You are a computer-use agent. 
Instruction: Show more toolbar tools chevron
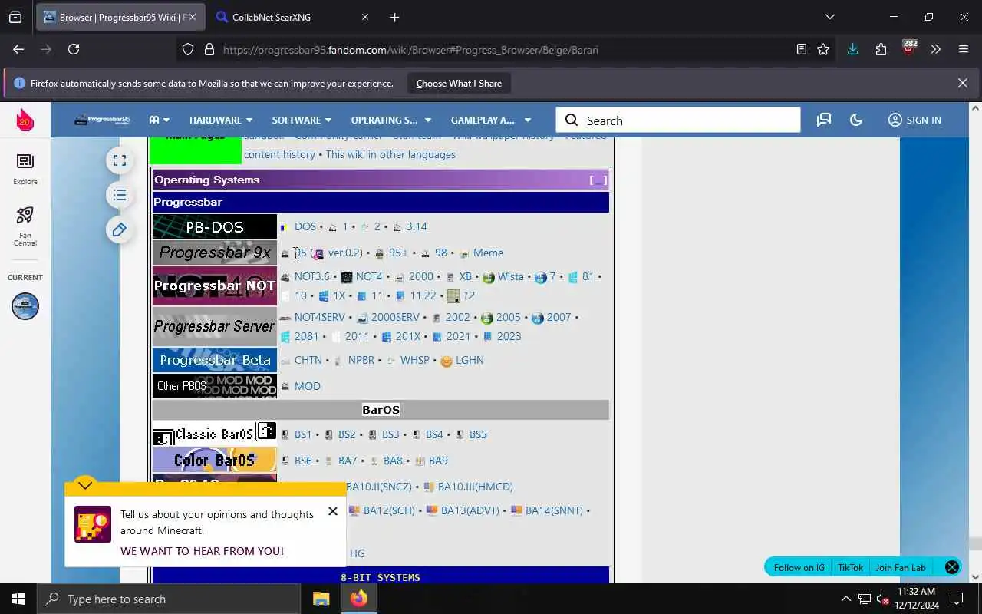(935, 49)
